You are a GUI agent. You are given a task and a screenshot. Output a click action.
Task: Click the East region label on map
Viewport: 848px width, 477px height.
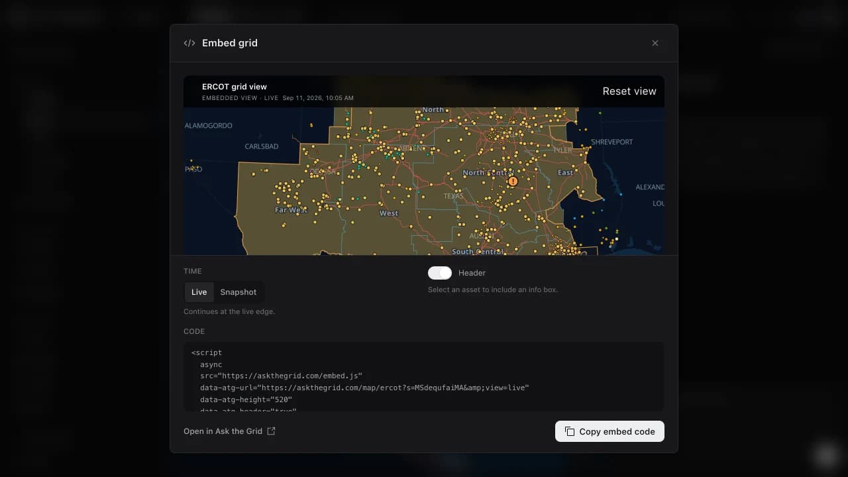click(565, 172)
